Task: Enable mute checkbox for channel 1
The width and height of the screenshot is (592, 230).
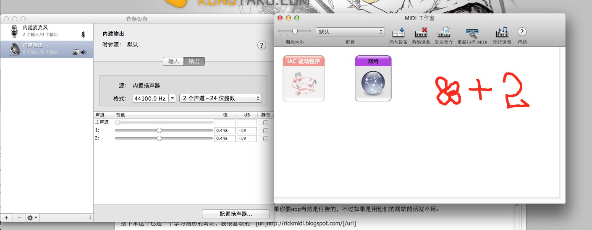Action: coord(265,131)
